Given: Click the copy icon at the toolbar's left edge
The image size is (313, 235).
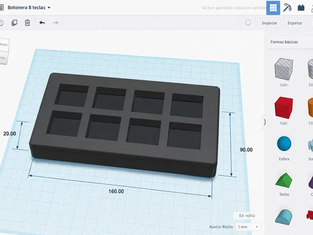Looking at the screenshot, I should pos(1,23).
